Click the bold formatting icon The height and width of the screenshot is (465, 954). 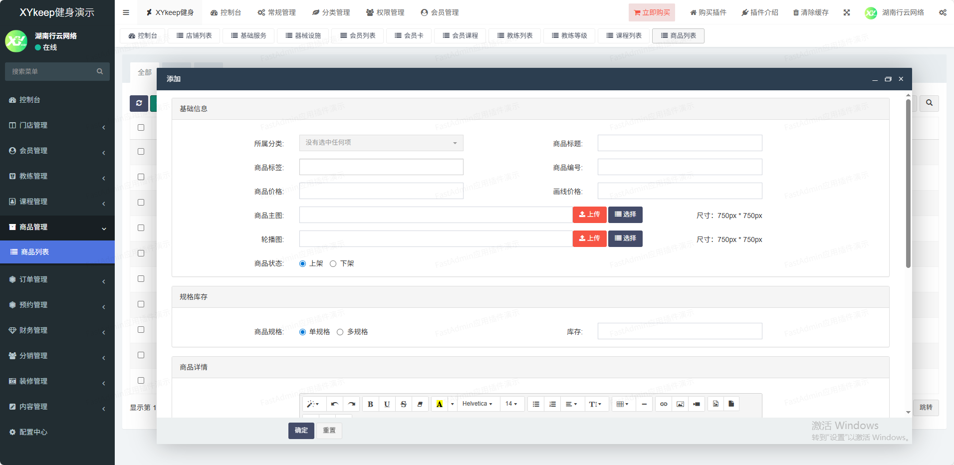click(x=370, y=404)
